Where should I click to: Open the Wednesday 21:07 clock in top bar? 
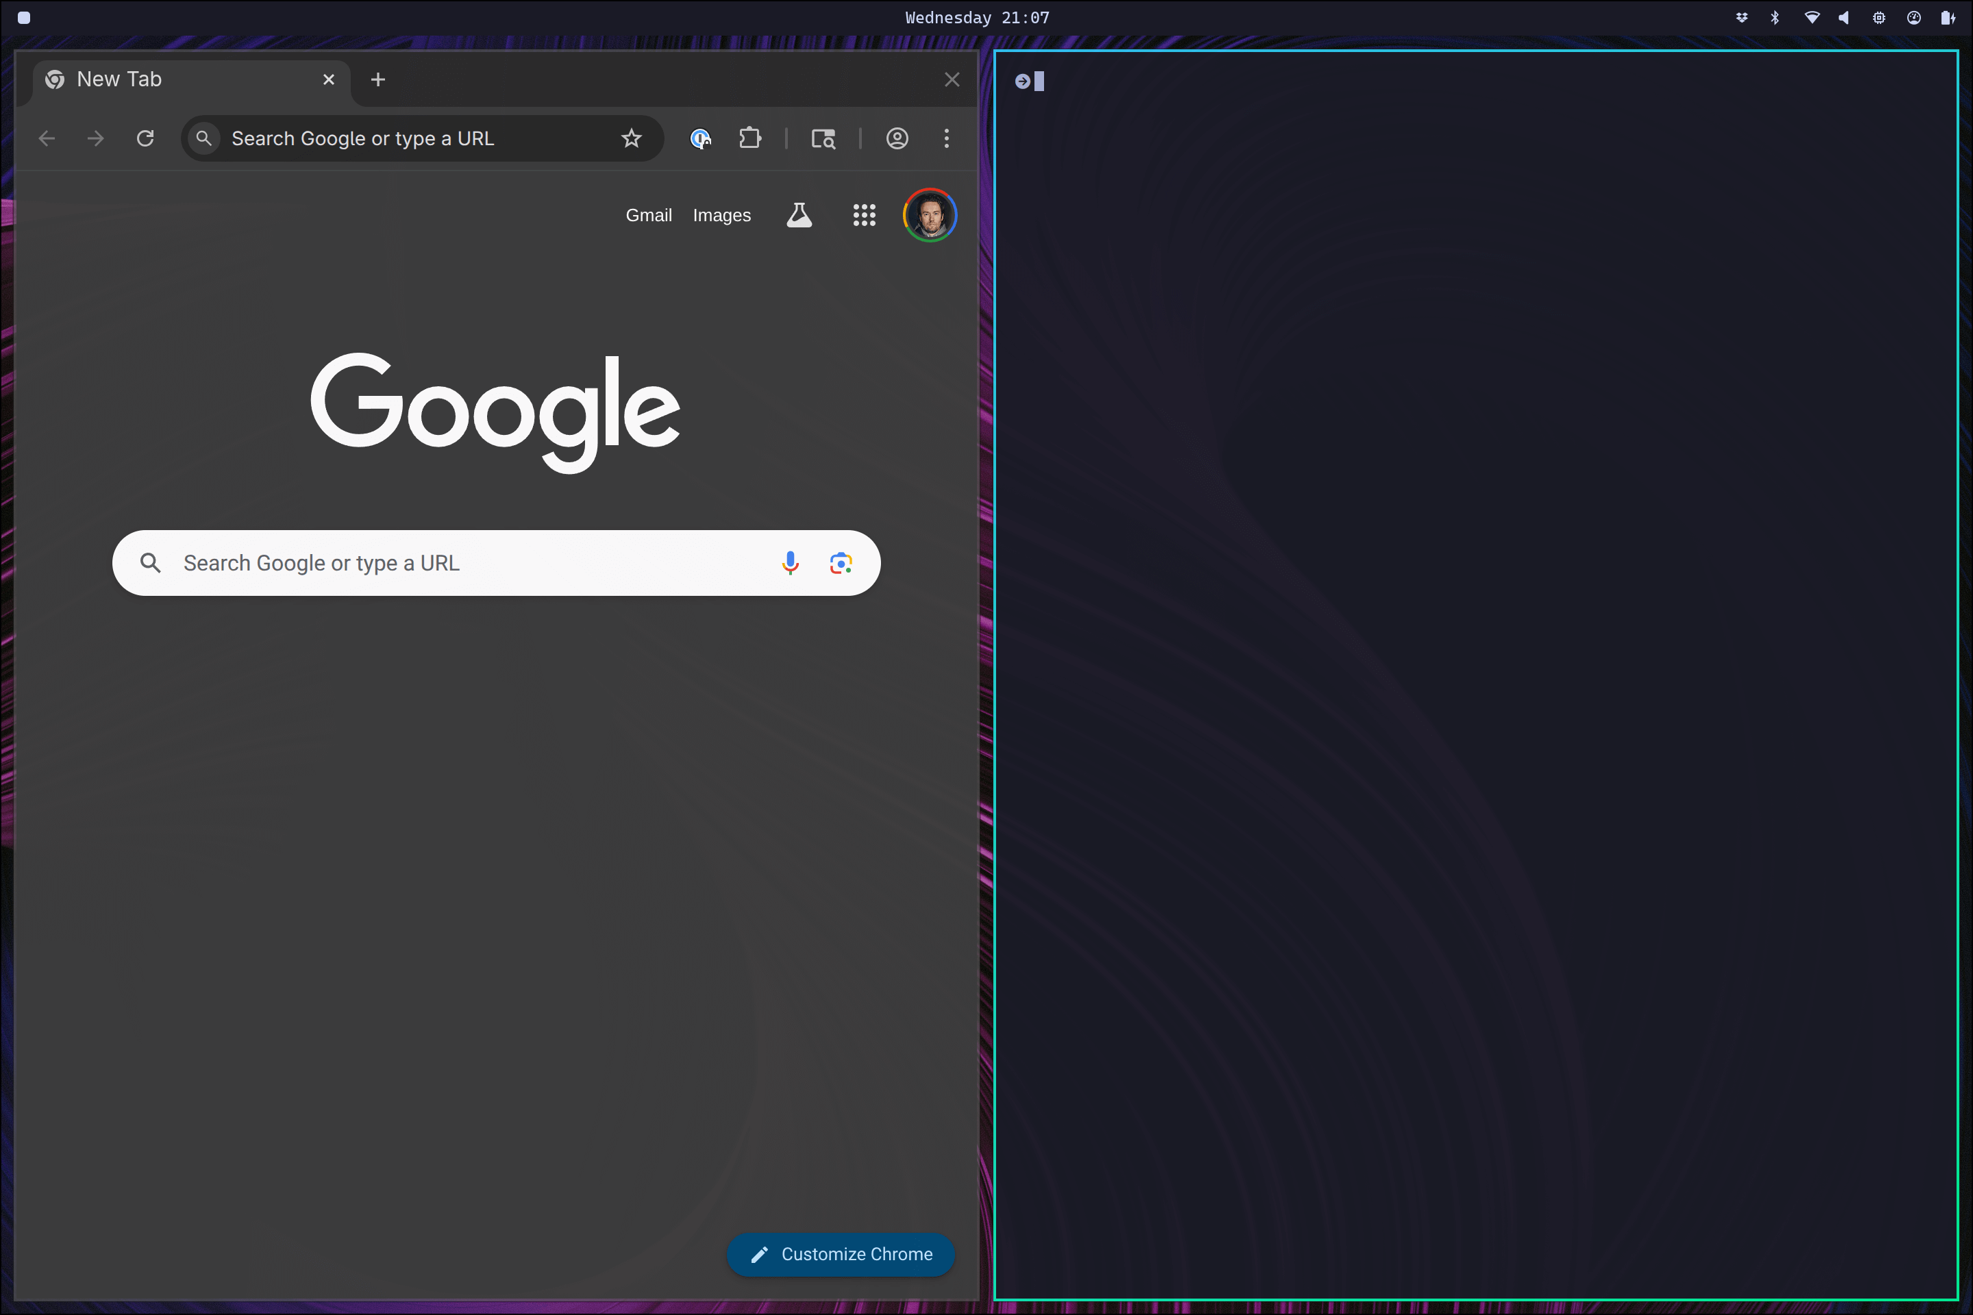click(x=978, y=18)
